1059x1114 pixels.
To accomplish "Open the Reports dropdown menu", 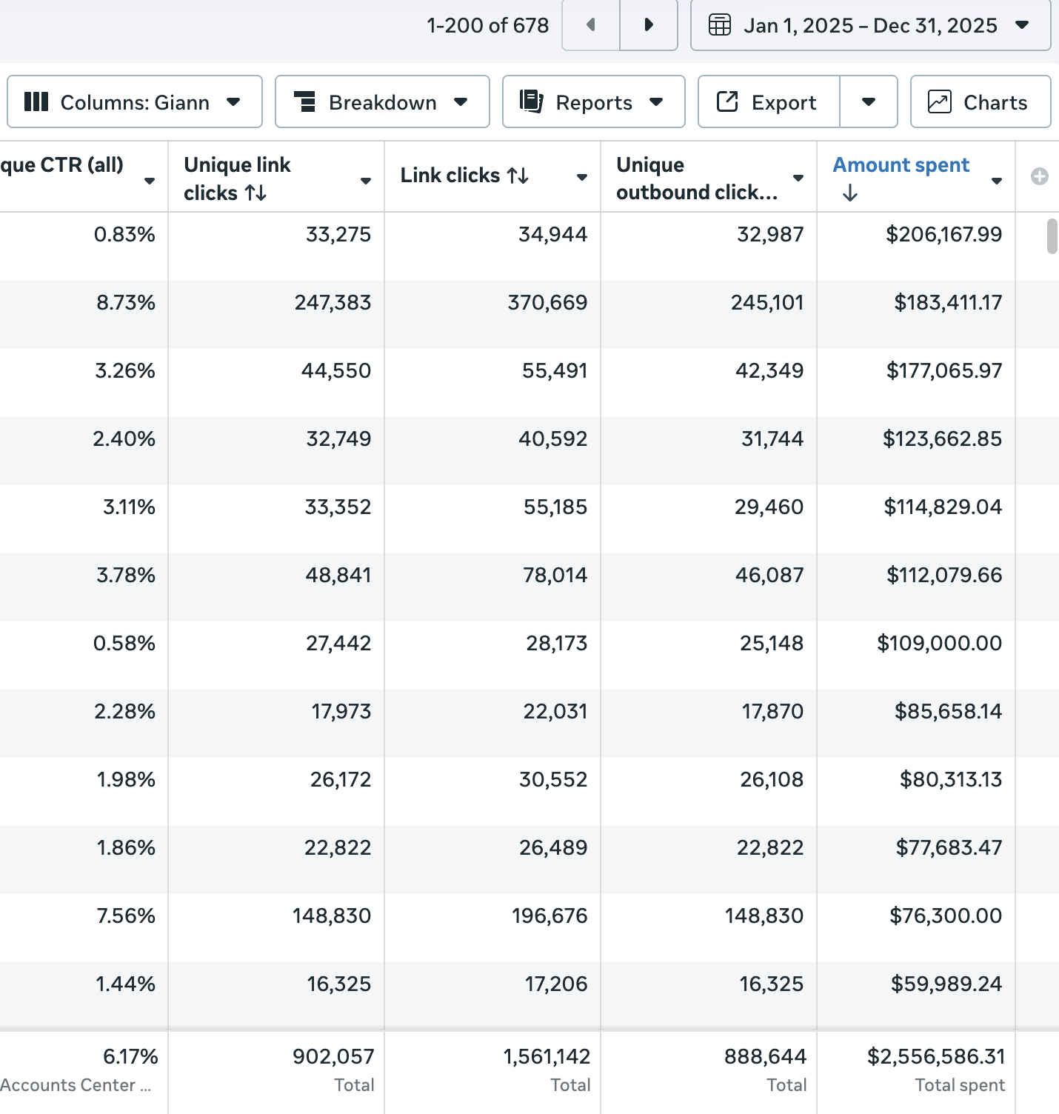I will point(593,101).
